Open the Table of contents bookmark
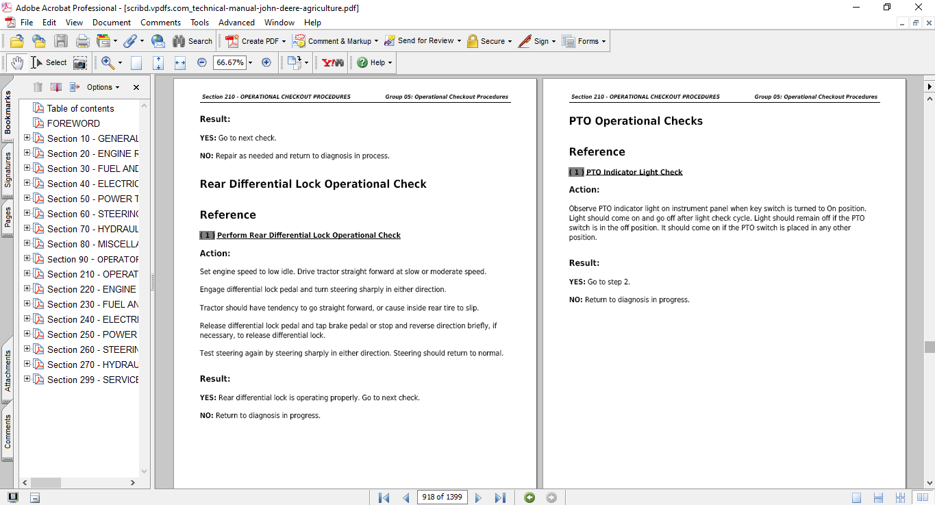The height and width of the screenshot is (505, 935). coord(80,108)
